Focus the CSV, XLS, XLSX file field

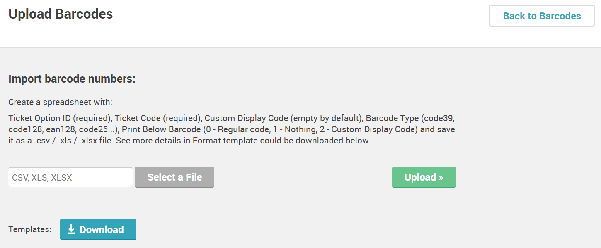click(x=70, y=177)
